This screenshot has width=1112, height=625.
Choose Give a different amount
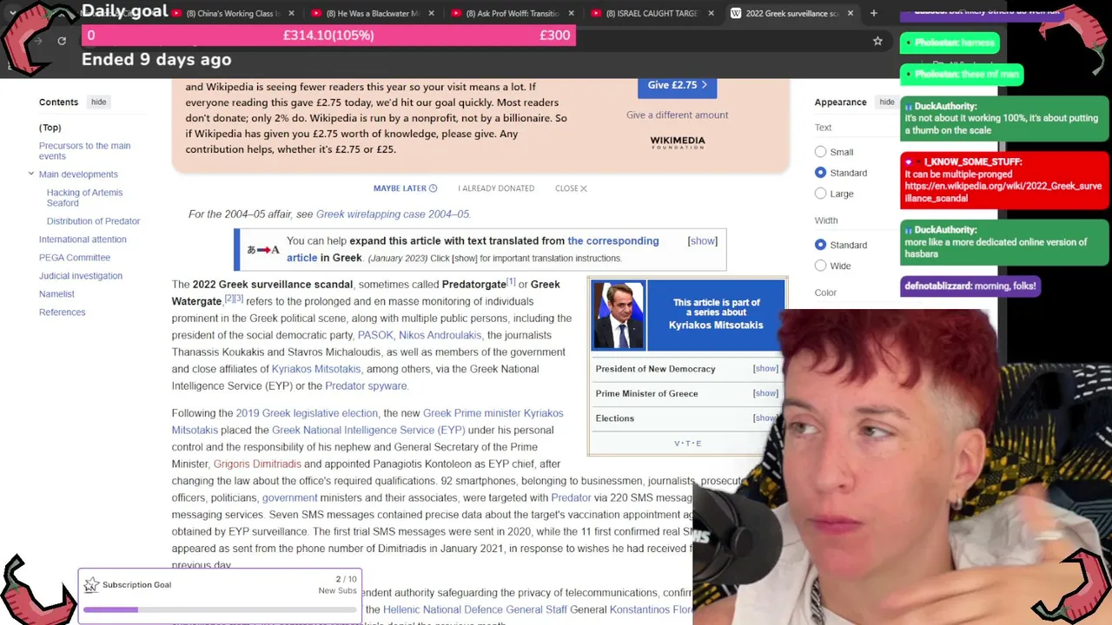pos(678,115)
